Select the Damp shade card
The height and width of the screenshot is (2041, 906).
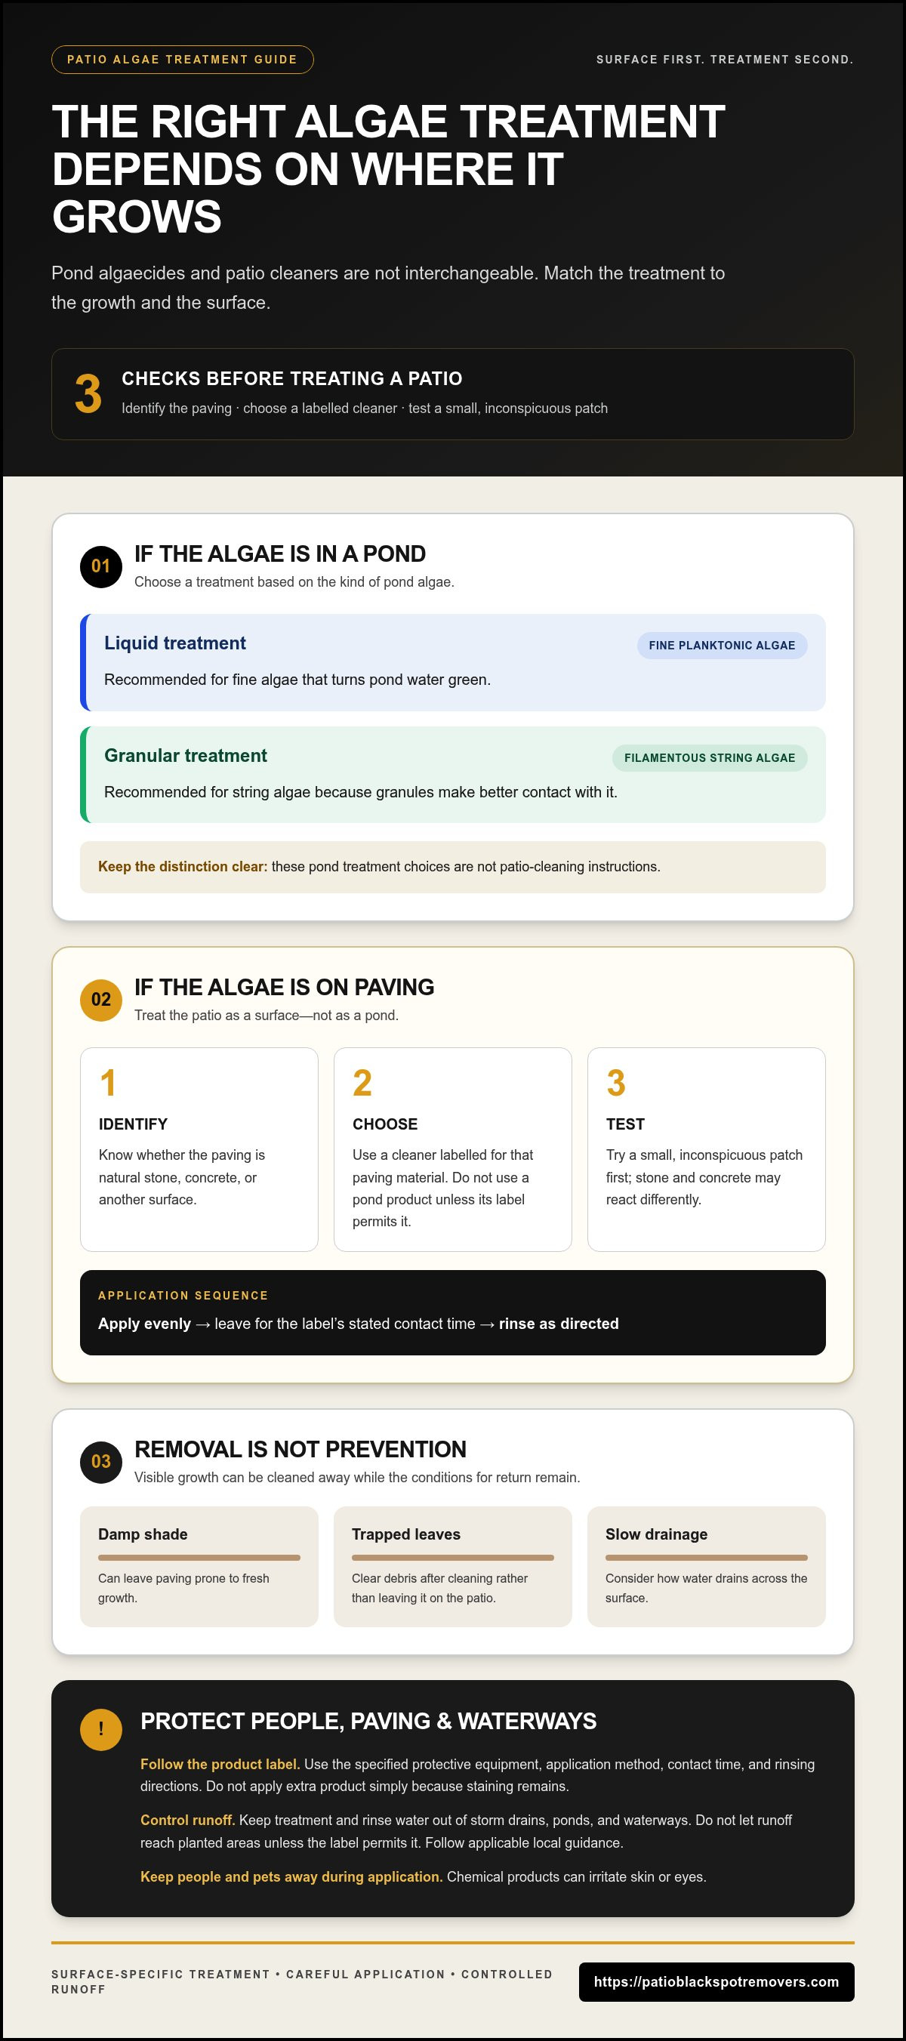pos(199,1566)
